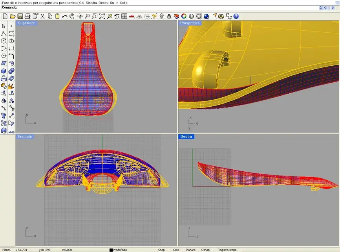Viewport: 340px width, 252px height.
Task: Toggle Osnap in the status bar
Action: [205, 250]
